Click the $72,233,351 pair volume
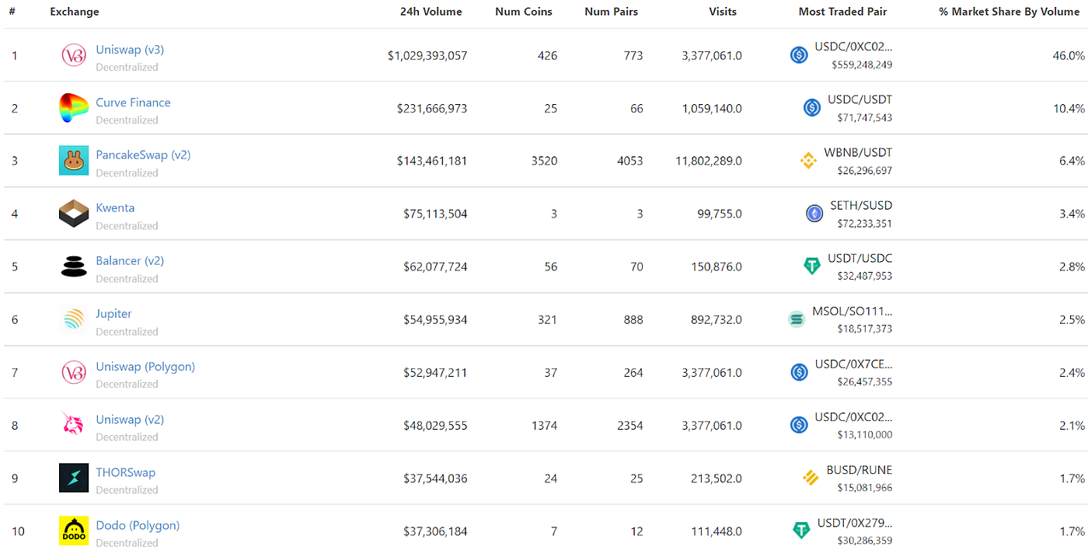The image size is (1088, 557). pyautogui.click(x=864, y=224)
